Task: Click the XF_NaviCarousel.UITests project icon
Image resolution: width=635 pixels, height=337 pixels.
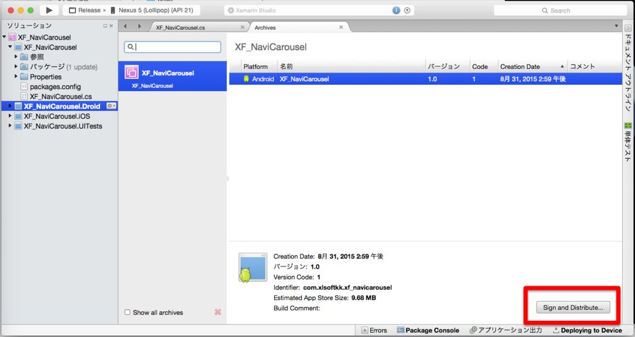Action: pyautogui.click(x=18, y=126)
